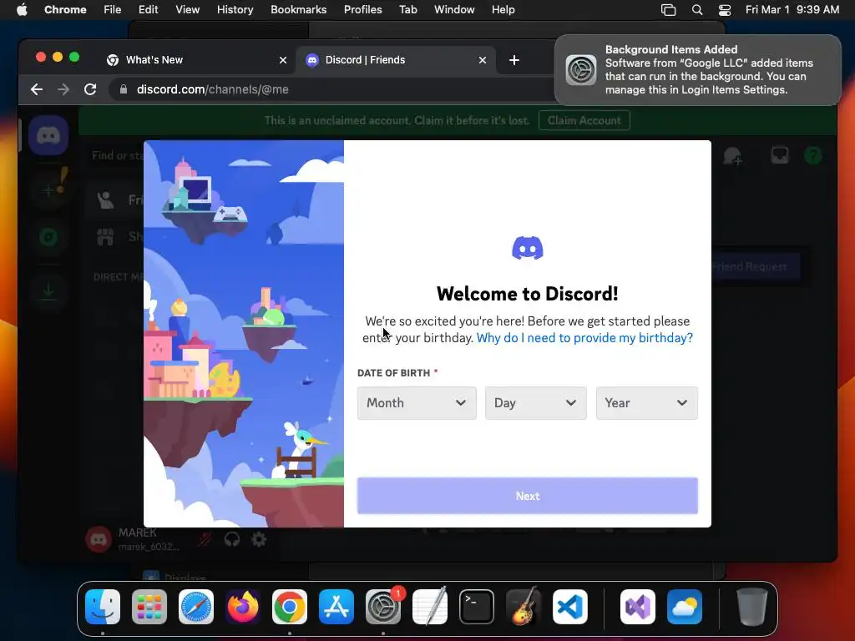This screenshot has width=855, height=641.
Task: Click the MAREK user avatar
Action: pyautogui.click(x=99, y=540)
